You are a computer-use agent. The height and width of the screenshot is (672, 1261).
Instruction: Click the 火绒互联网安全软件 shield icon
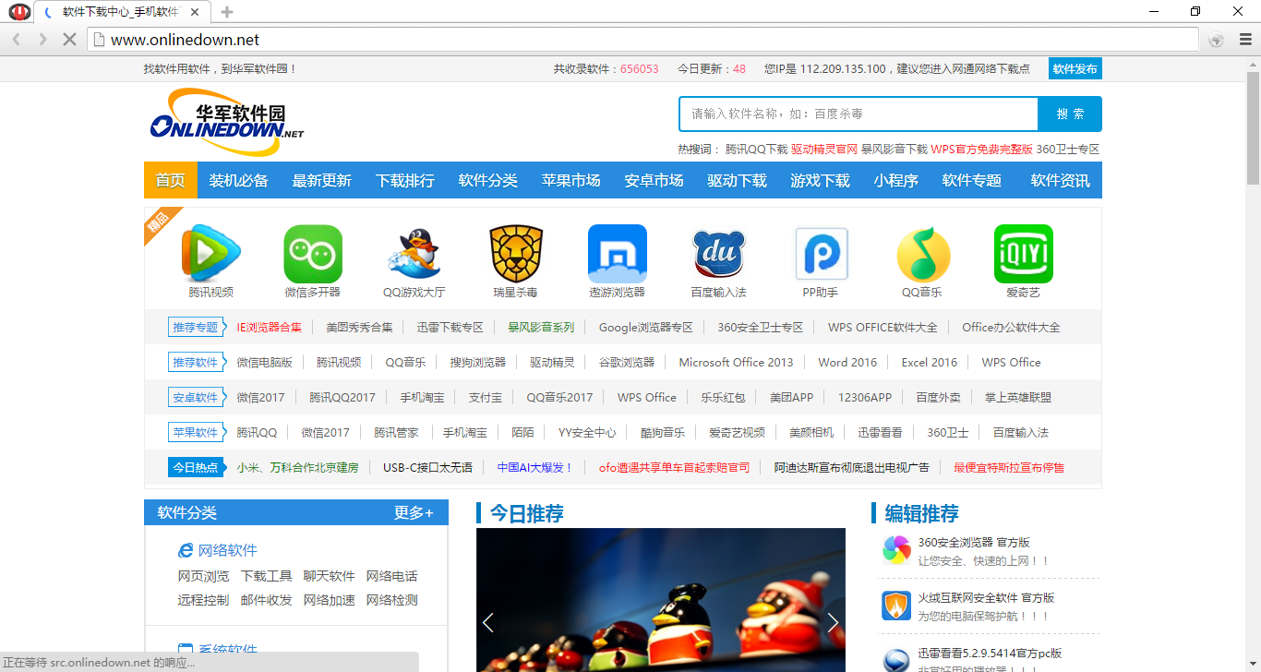click(x=896, y=606)
